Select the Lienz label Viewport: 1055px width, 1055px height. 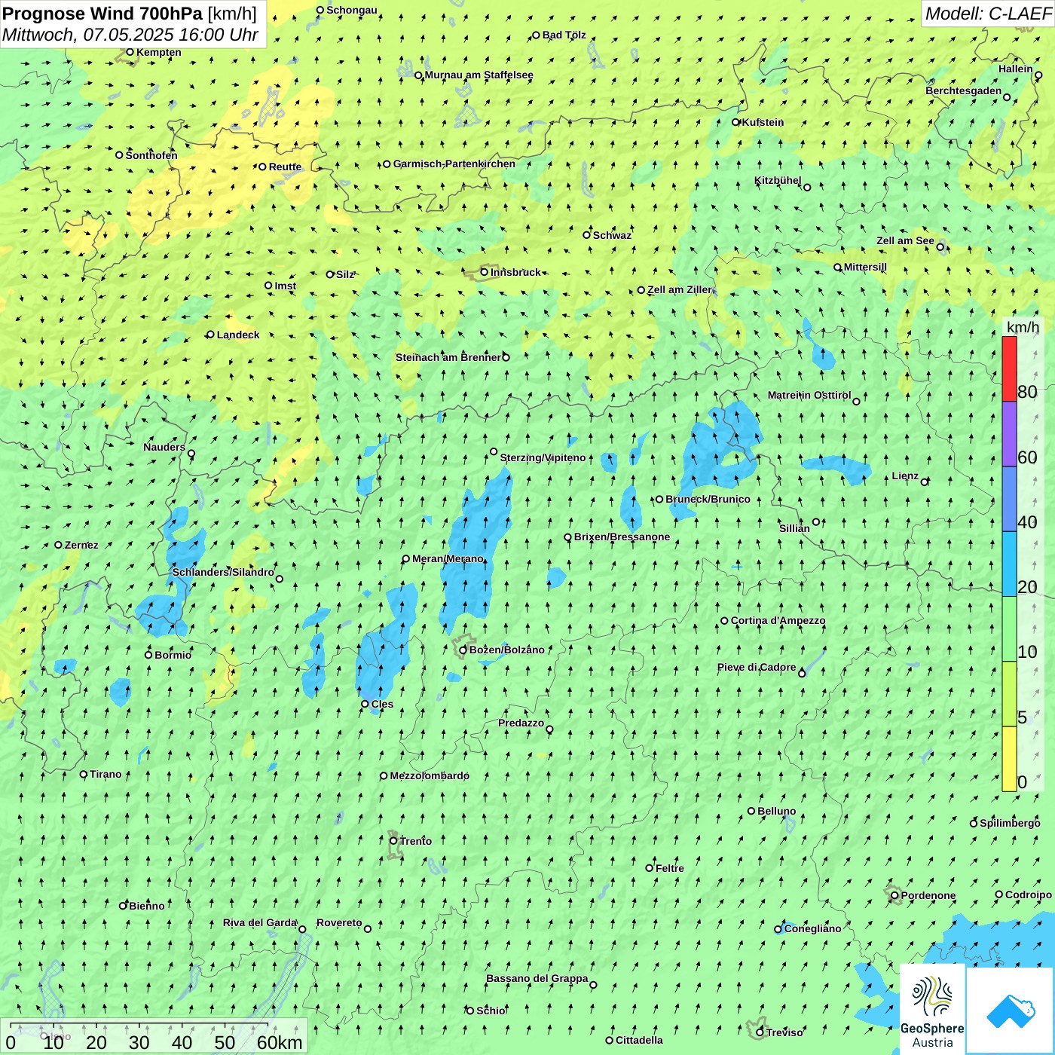coord(905,476)
